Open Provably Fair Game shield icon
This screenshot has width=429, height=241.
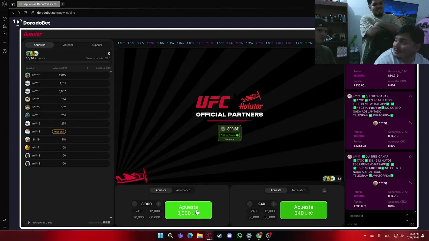(x=29, y=223)
